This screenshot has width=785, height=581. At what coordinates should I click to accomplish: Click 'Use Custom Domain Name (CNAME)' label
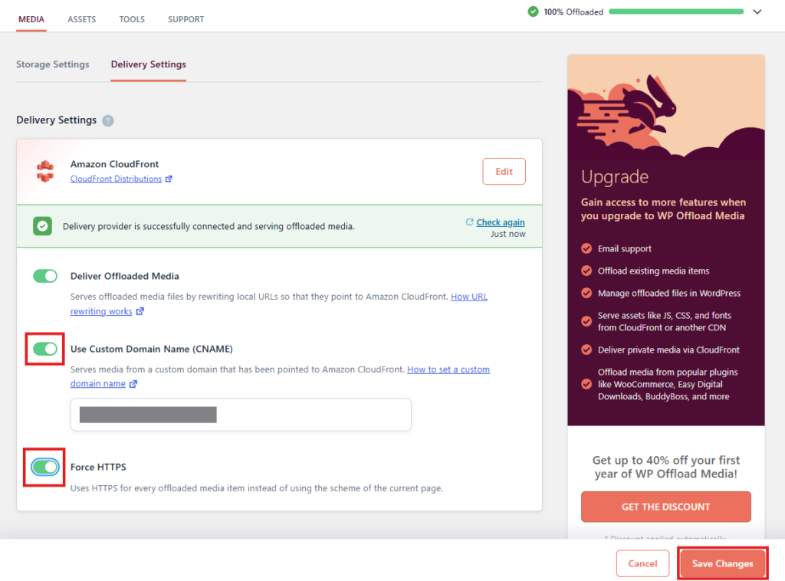[x=151, y=349]
